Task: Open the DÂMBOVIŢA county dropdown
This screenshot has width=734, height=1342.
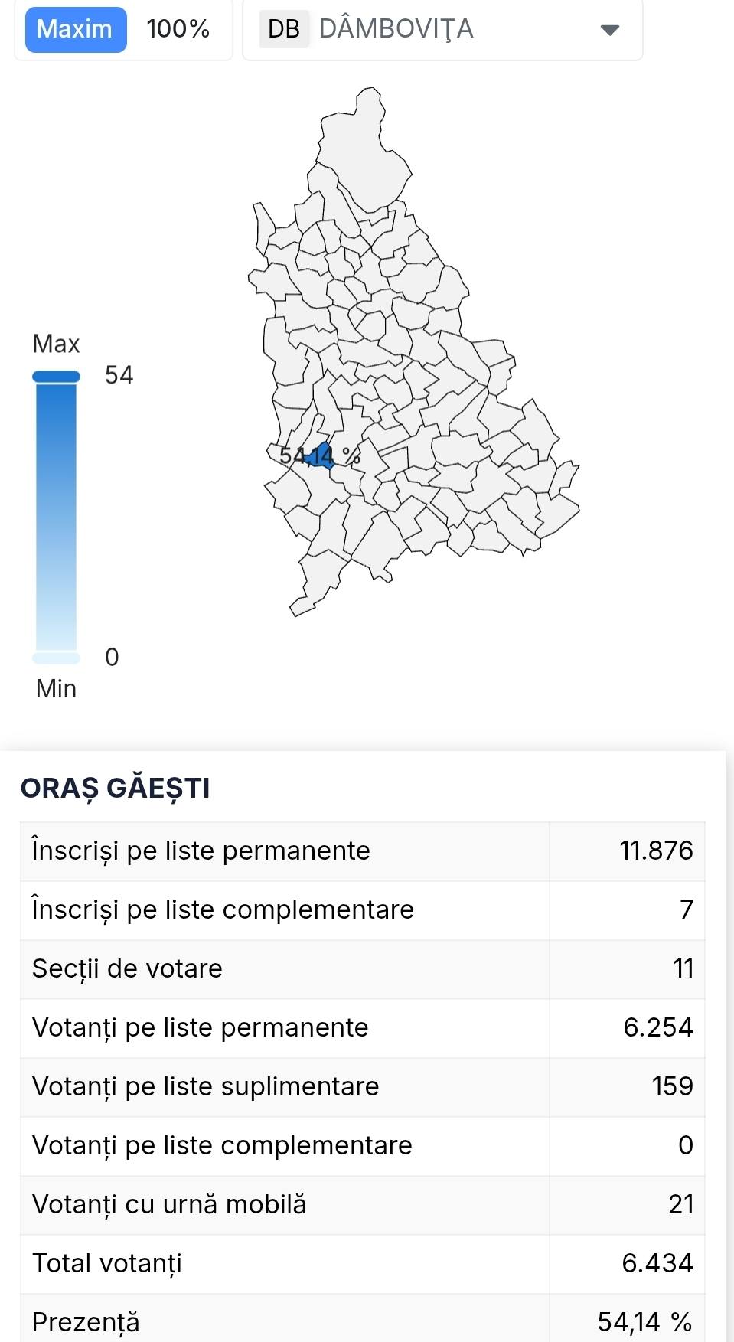Action: [x=442, y=31]
